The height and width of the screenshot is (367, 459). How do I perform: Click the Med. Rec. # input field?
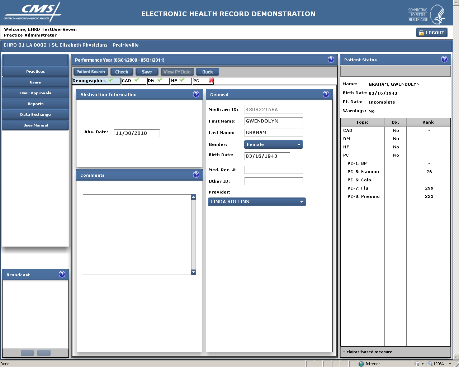tap(273, 170)
